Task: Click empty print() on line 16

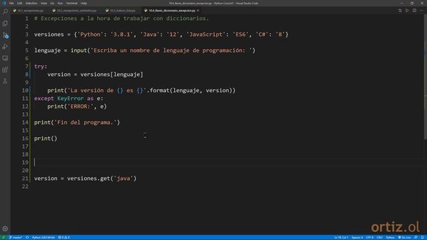Action: (46, 139)
